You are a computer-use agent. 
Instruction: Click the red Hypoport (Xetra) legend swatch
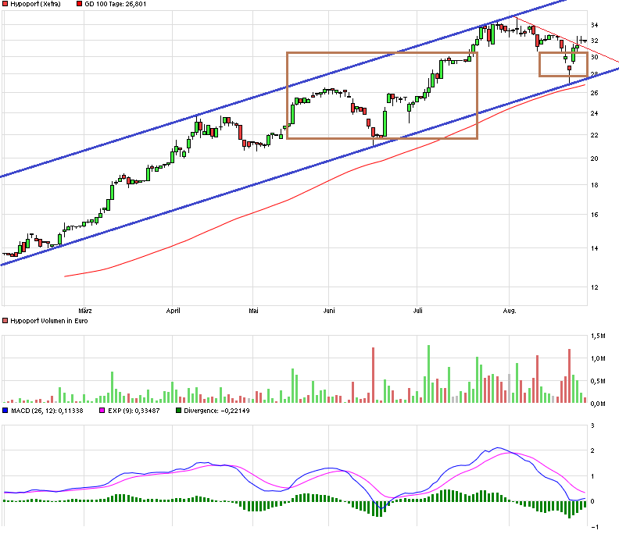click(x=5, y=4)
